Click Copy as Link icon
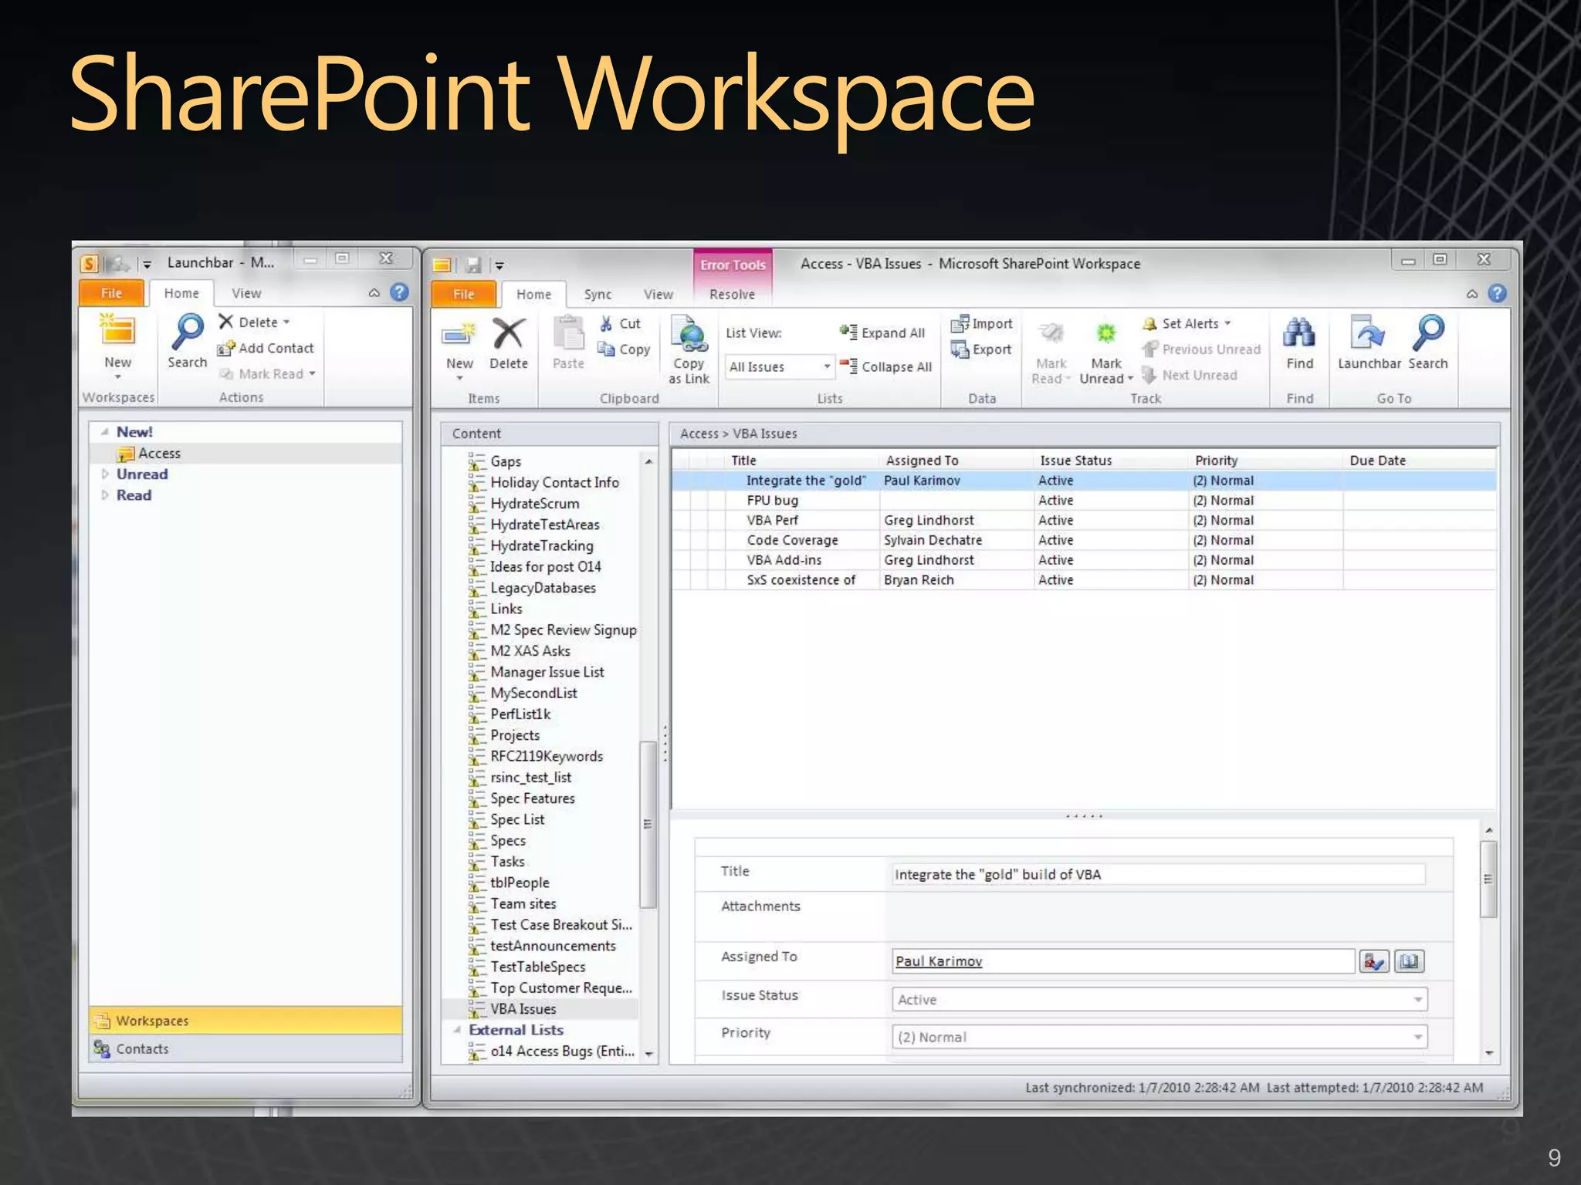Viewport: 1581px width, 1185px height. pos(689,334)
